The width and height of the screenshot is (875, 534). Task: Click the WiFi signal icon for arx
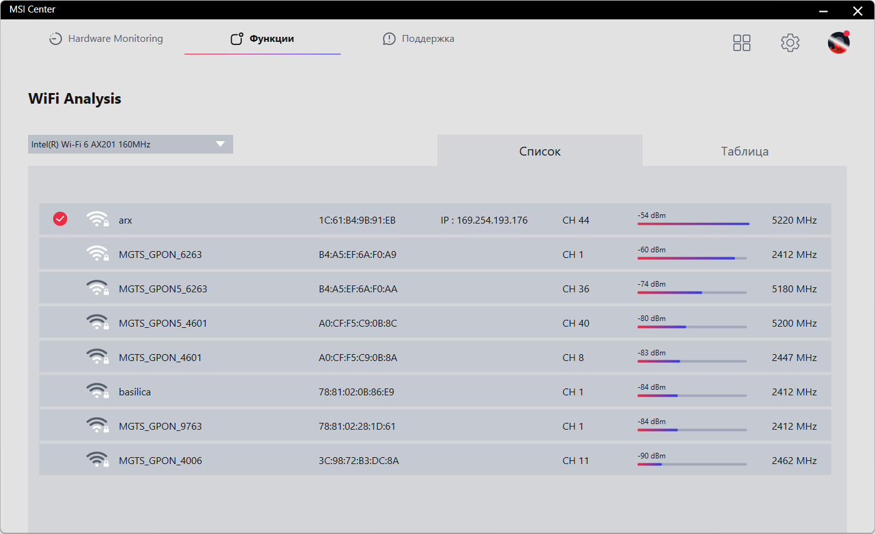(97, 219)
